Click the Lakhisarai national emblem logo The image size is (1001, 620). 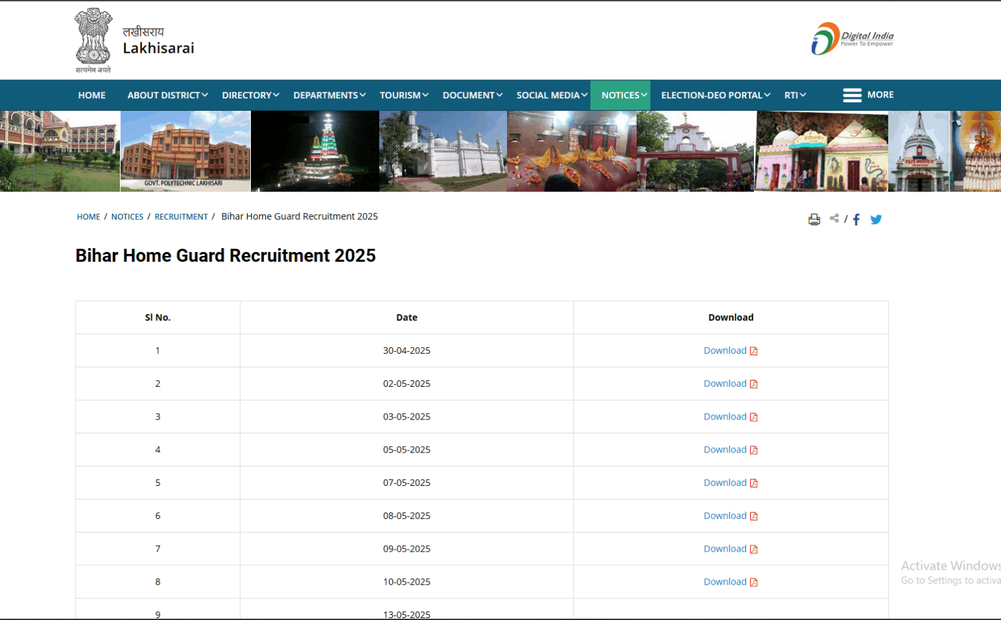point(93,38)
